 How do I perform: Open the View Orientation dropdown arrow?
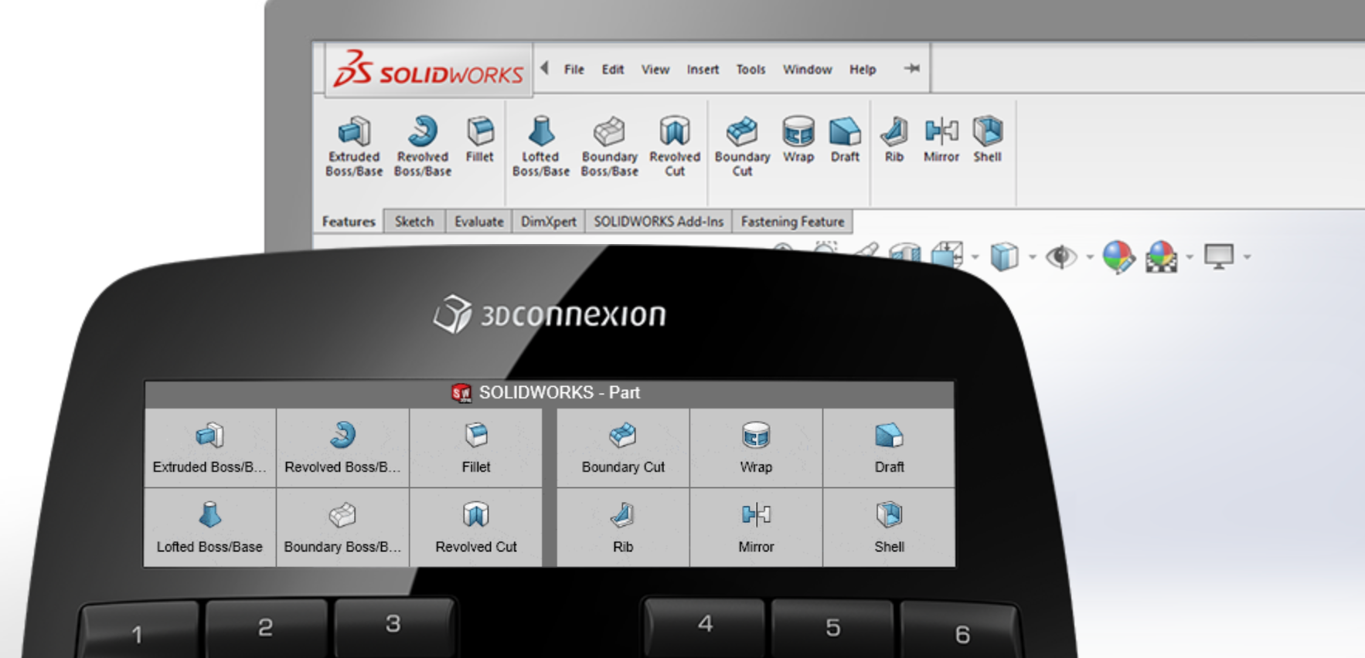coord(975,257)
